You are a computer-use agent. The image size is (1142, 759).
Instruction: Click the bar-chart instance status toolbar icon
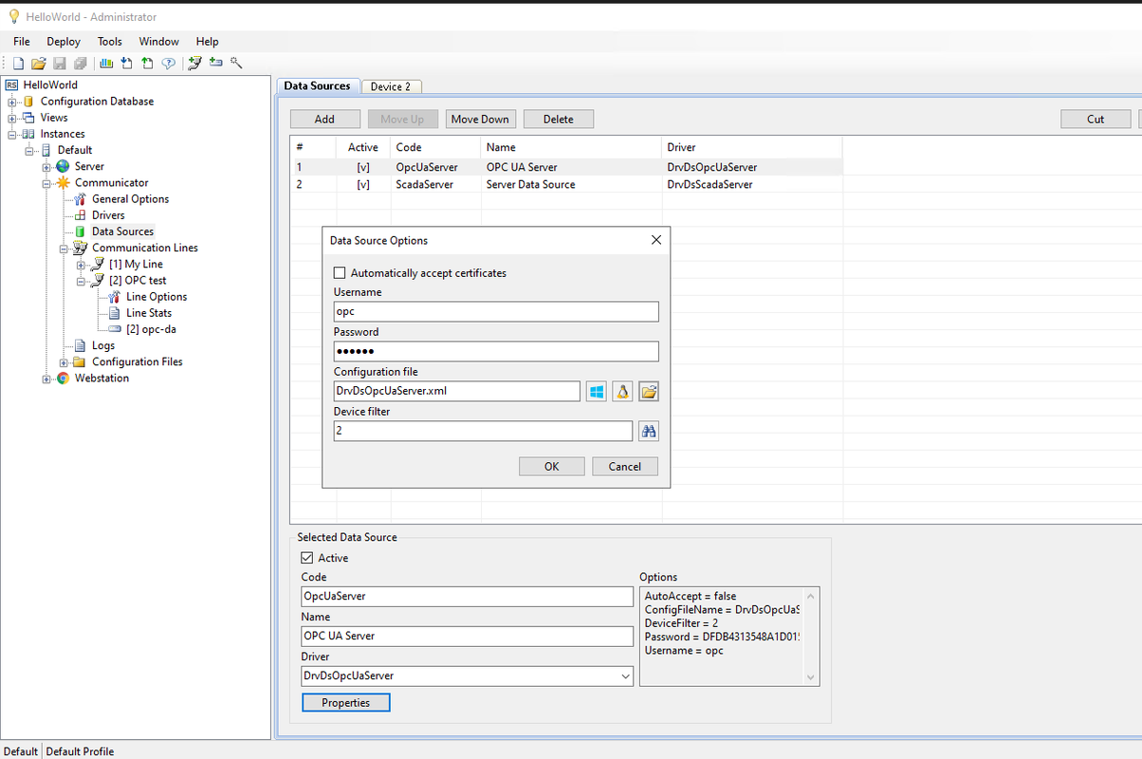106,64
